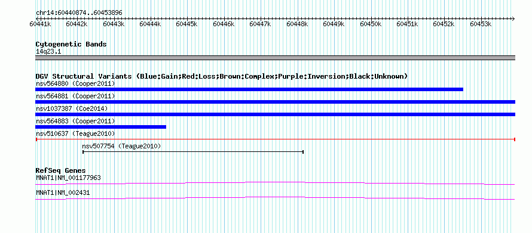Select the short nsv564883 blue bar
The width and height of the screenshot is (532, 233).
[101, 127]
